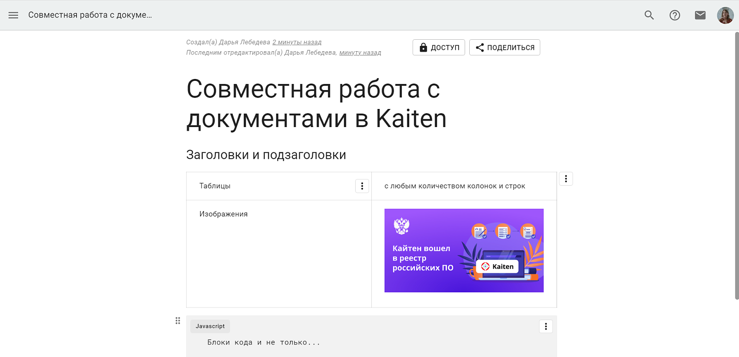This screenshot has height=357, width=739.
Task: Open the help question mark icon
Action: pos(675,15)
